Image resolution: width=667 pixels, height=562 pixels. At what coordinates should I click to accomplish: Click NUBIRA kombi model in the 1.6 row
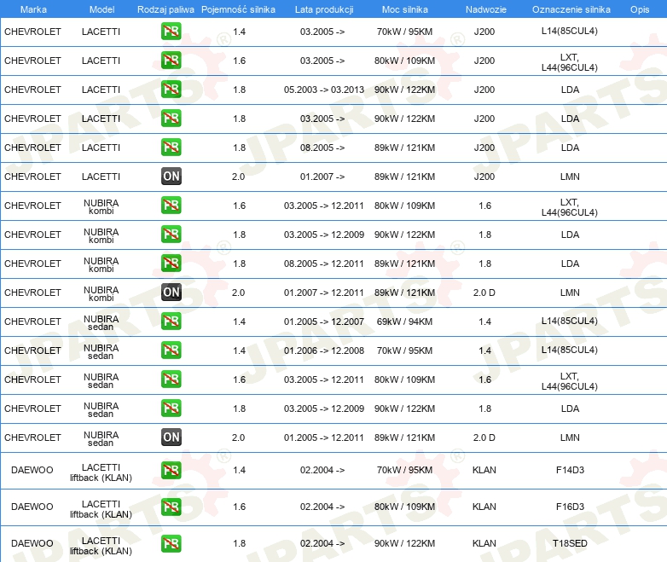101,206
